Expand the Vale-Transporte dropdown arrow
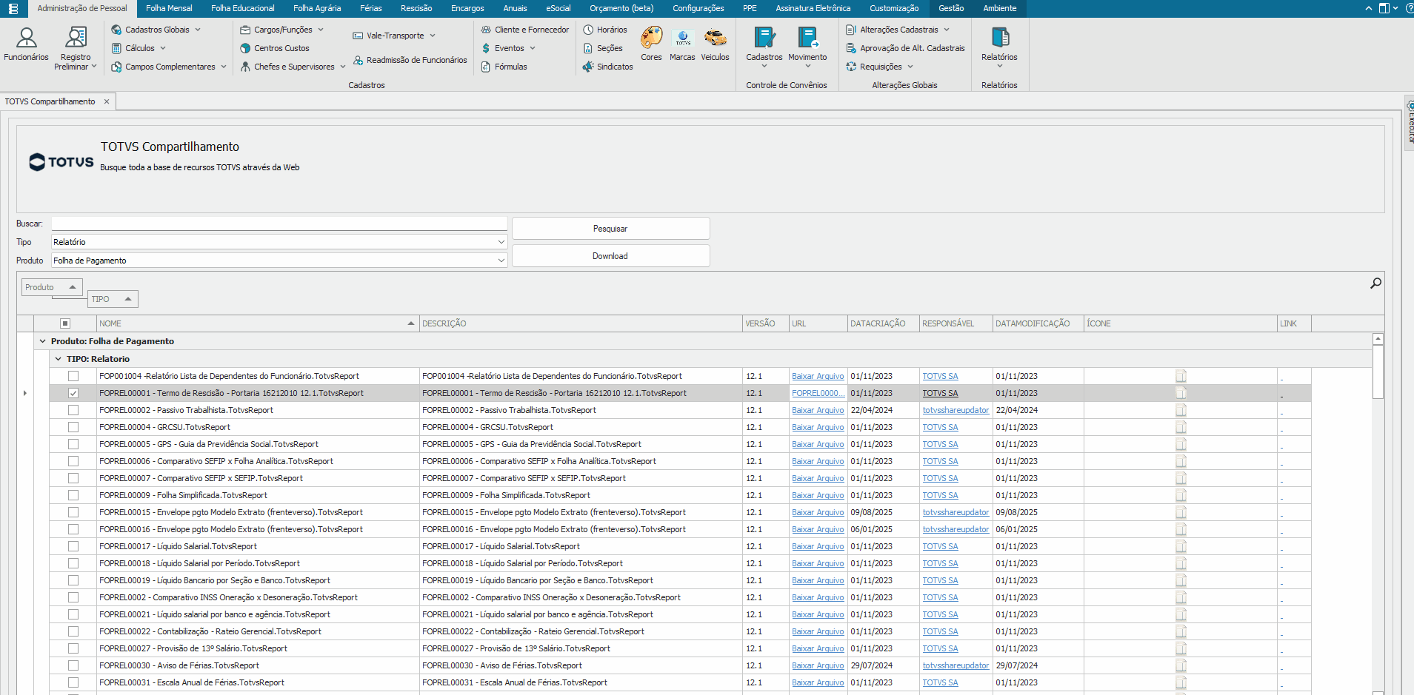 433,36
